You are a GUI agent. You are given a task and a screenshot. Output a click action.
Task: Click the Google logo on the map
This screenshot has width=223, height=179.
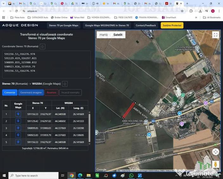pos(102,169)
